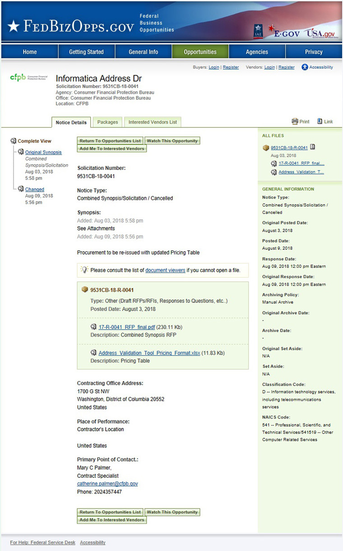Open the E-GOV logo link
Viewport: 343px width, 551px height.
(x=283, y=32)
